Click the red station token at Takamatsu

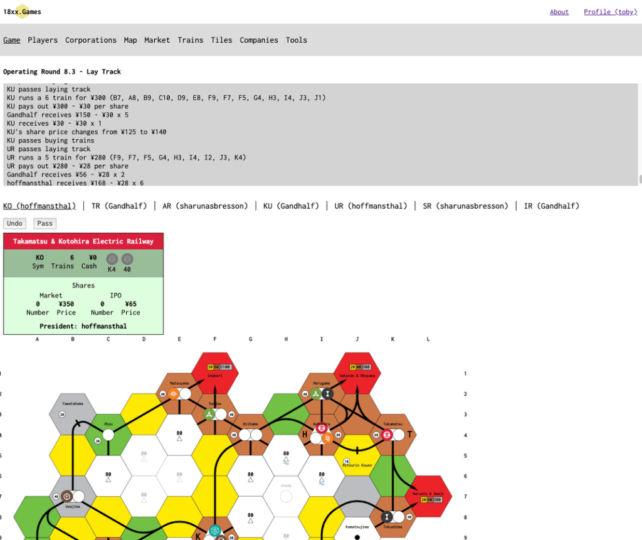388,435
